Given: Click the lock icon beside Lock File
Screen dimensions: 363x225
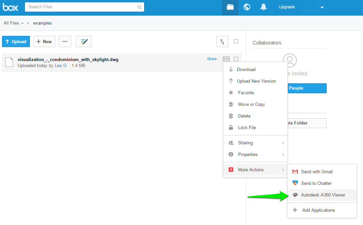Looking at the screenshot, I should pos(231,127).
